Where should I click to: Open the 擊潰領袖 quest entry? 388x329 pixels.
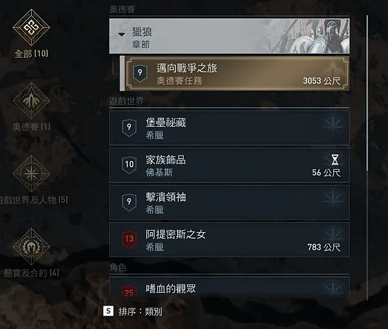230,202
